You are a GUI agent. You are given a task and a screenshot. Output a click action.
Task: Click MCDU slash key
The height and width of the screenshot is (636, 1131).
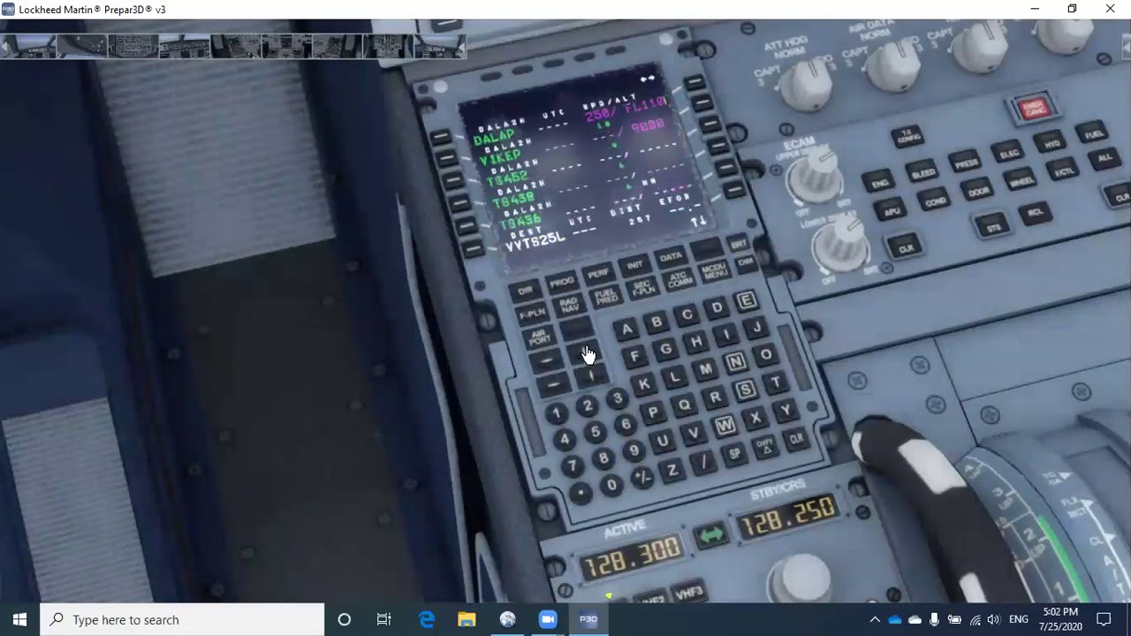[703, 462]
